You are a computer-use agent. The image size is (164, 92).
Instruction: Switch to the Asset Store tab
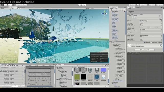click(x=22, y=7)
